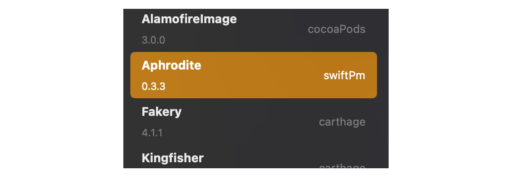Click the 4.1.1 version text
Image resolution: width=512 pixels, height=178 pixels.
click(152, 133)
